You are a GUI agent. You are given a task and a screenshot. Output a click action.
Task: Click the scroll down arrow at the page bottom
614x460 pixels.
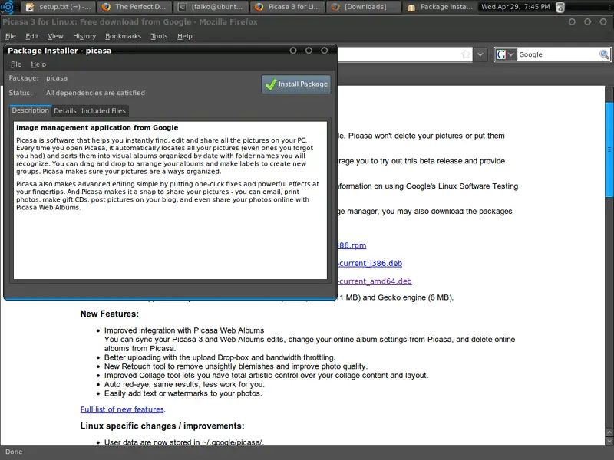point(609,441)
